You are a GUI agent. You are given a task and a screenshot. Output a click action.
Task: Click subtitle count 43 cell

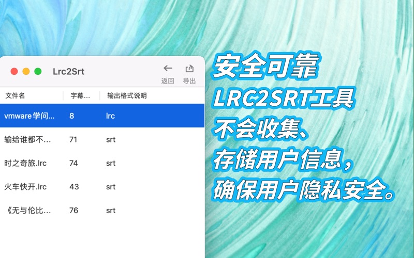(74, 187)
